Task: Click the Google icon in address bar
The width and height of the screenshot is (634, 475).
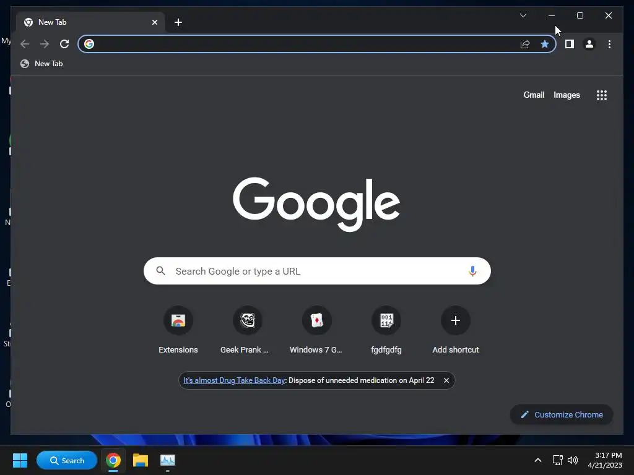Action: (x=89, y=44)
